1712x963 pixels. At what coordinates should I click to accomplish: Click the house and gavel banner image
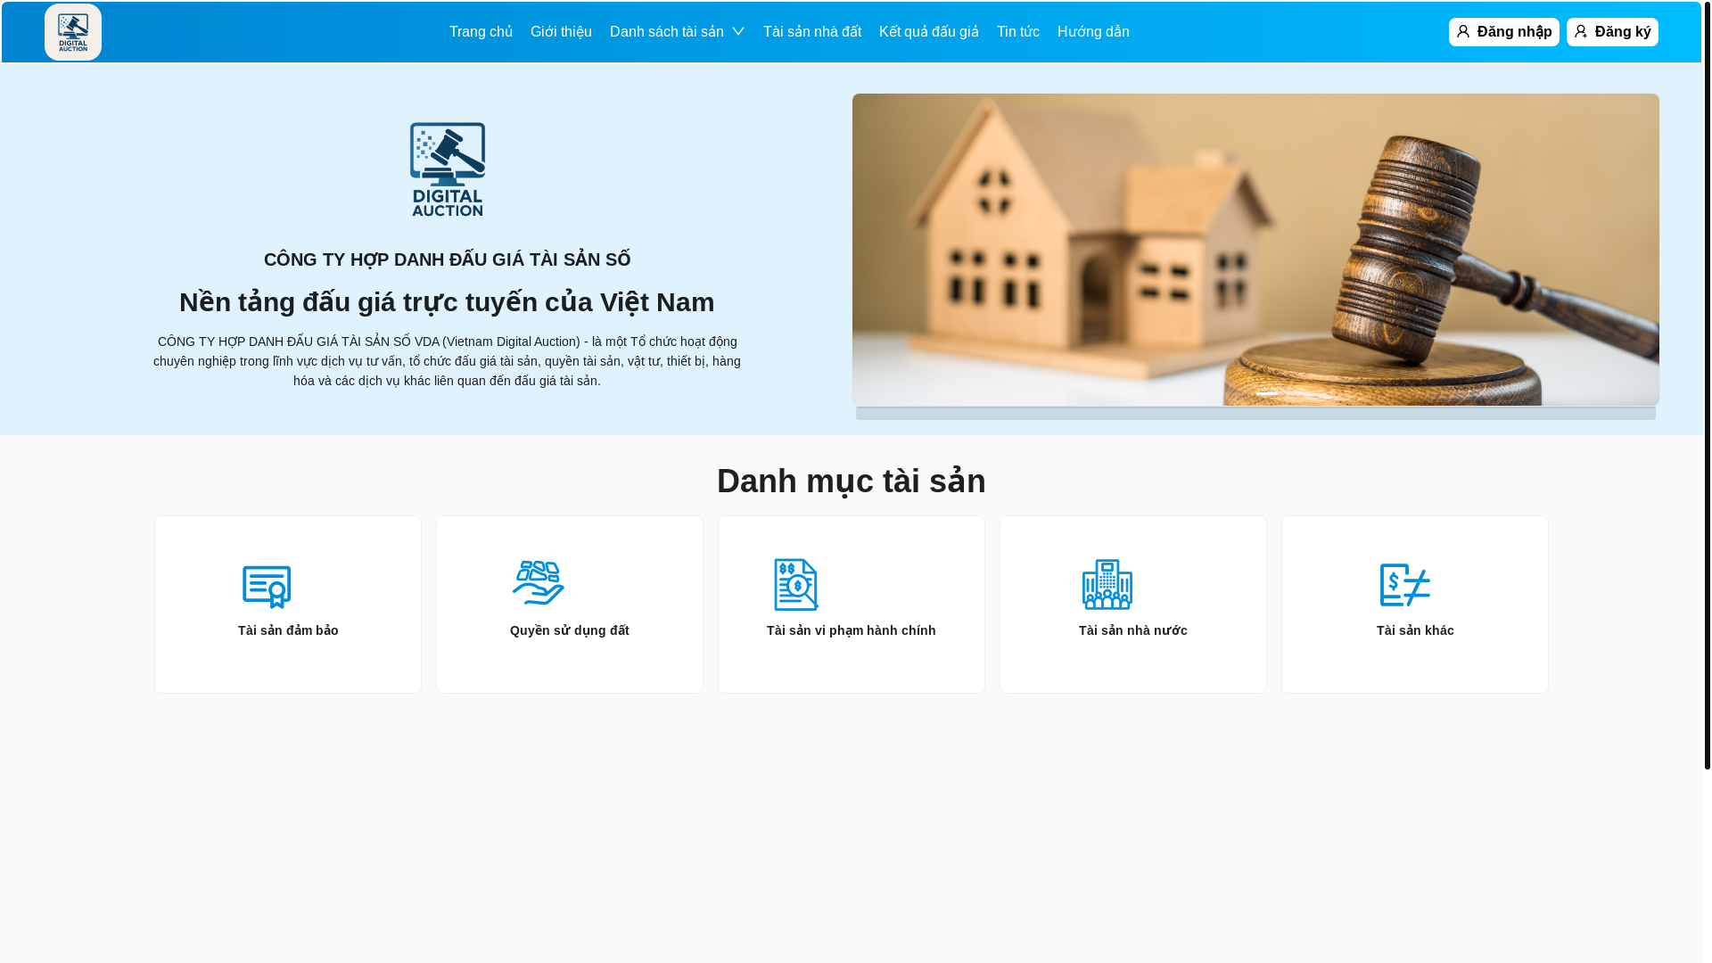pyautogui.click(x=1255, y=250)
